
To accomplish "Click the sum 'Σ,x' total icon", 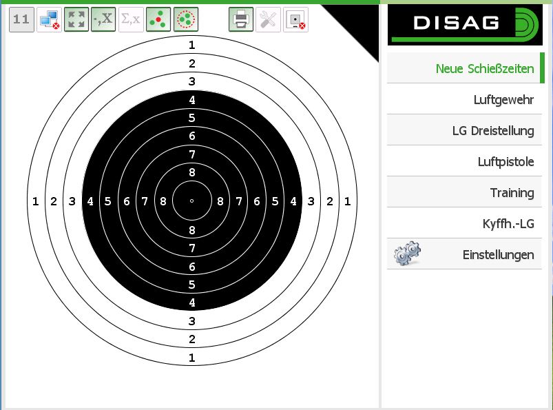I will 131,19.
